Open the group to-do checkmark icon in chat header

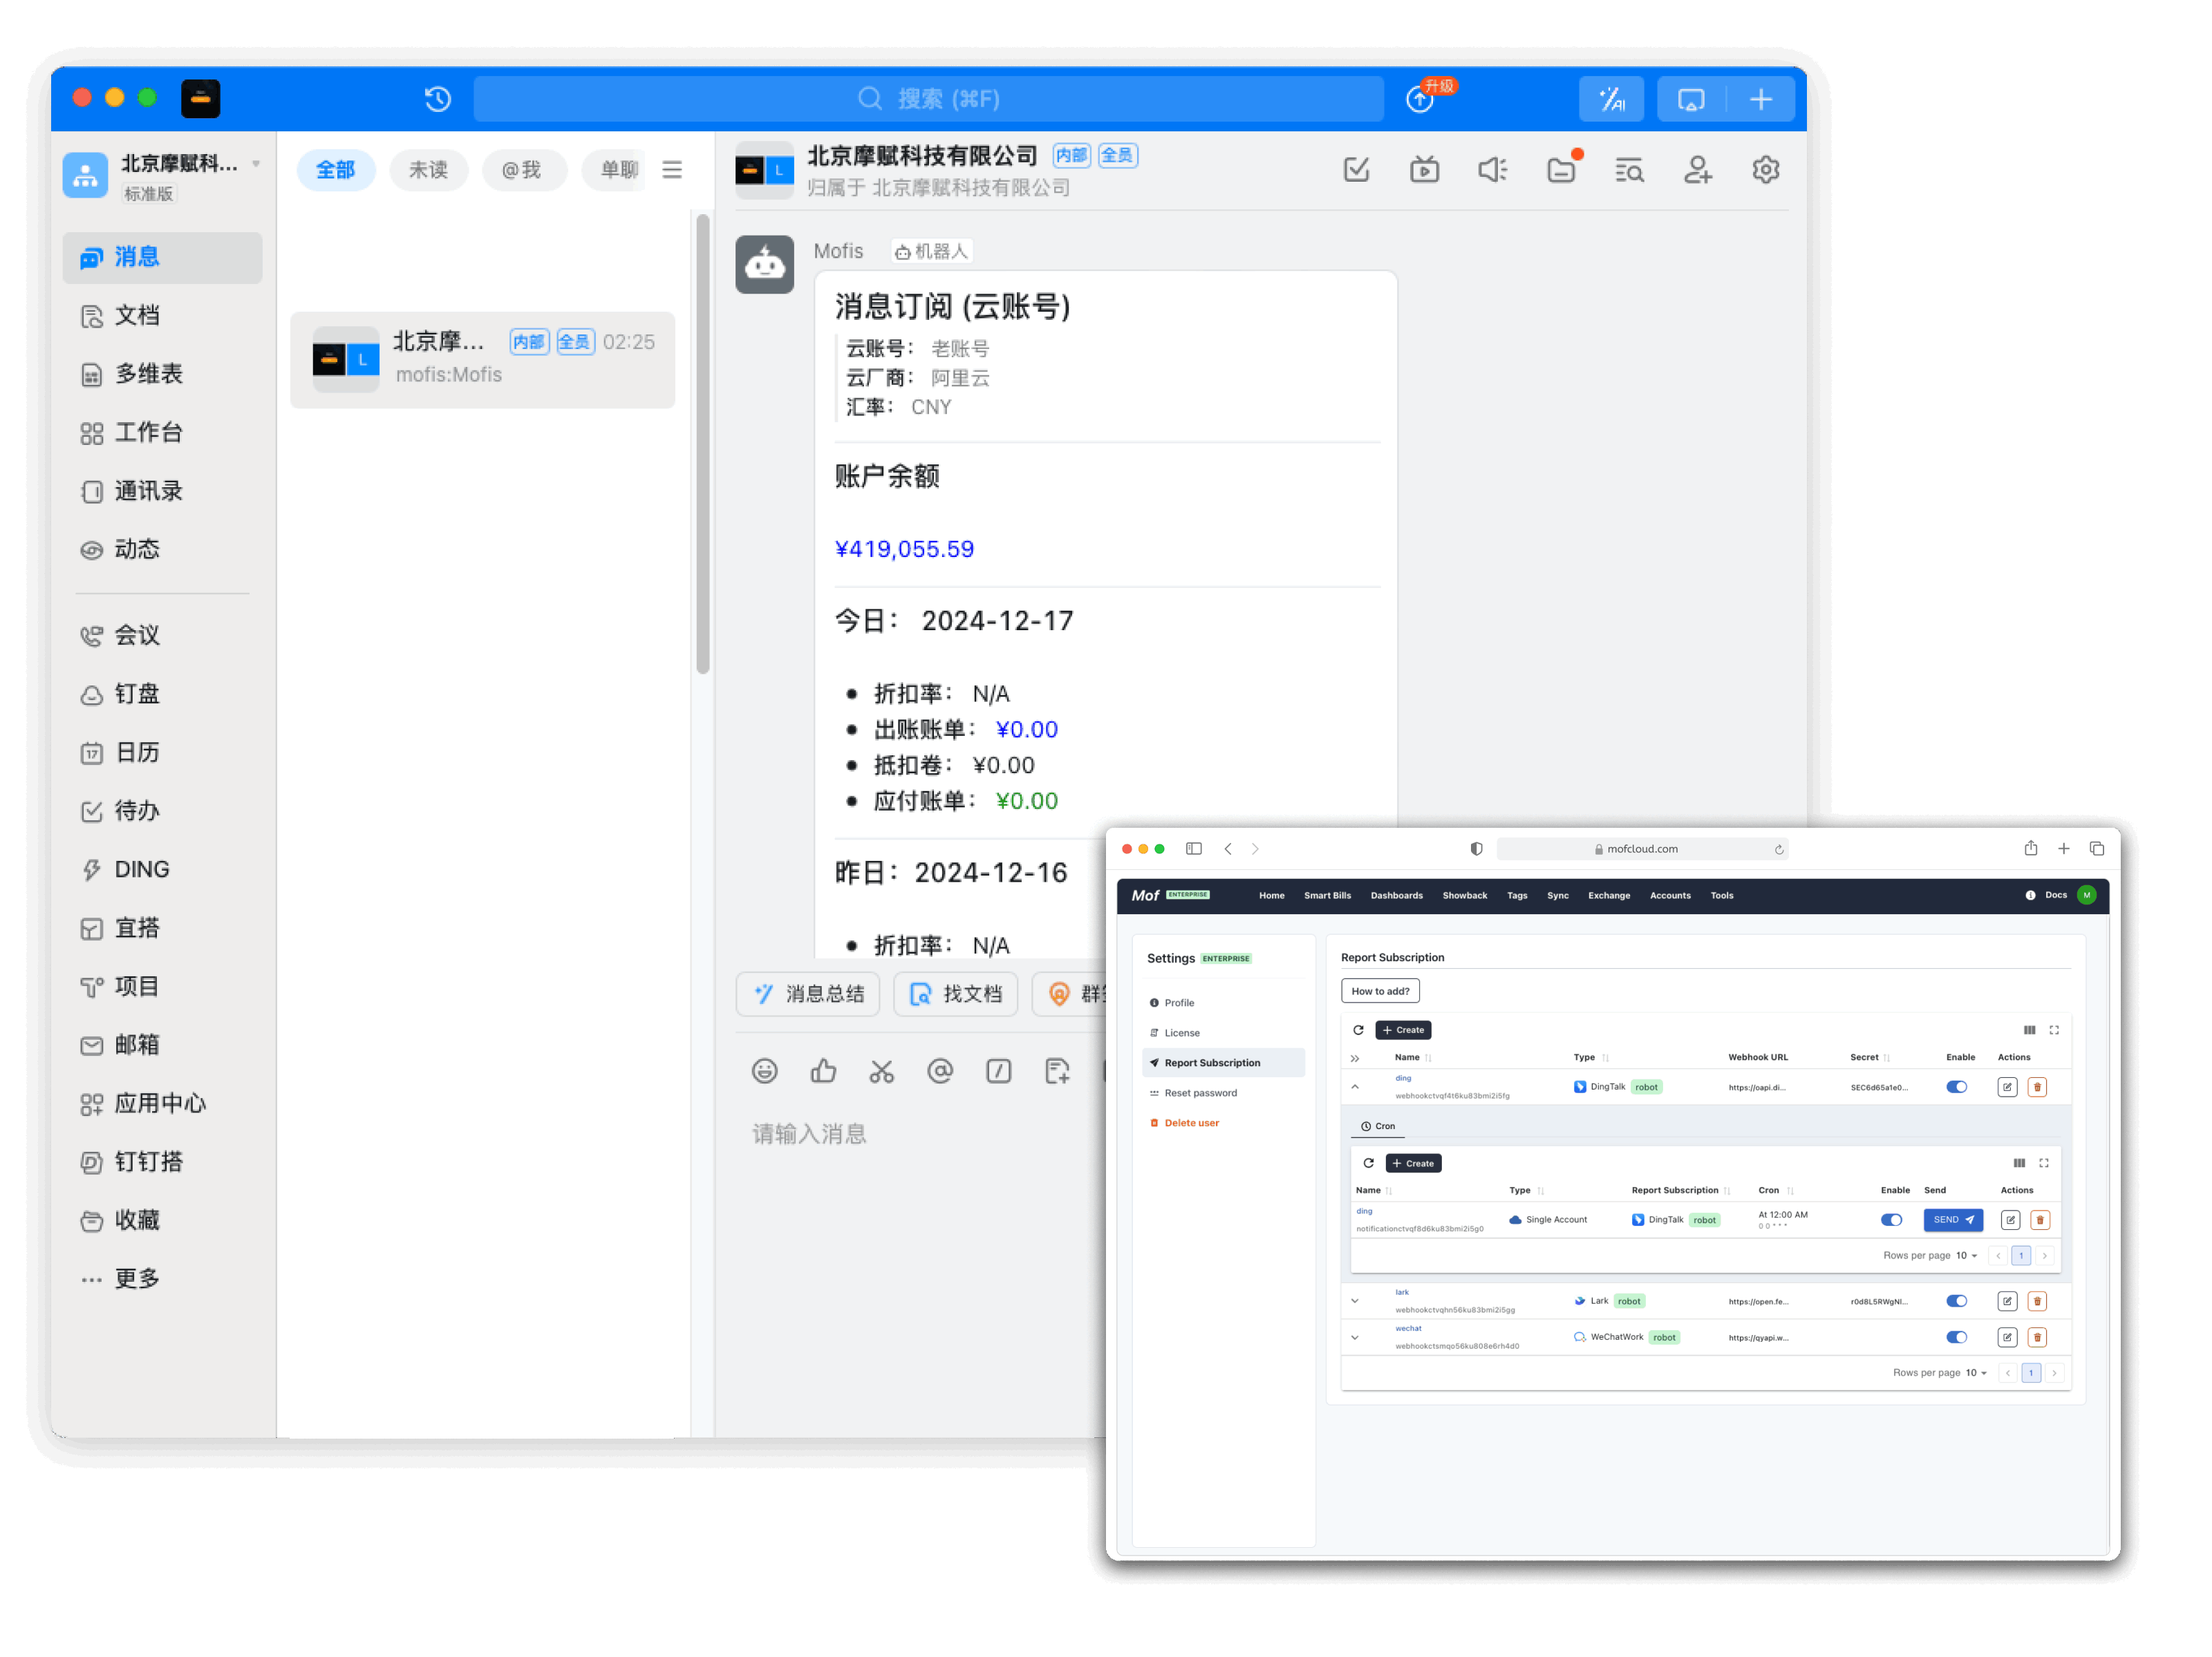click(x=1356, y=170)
